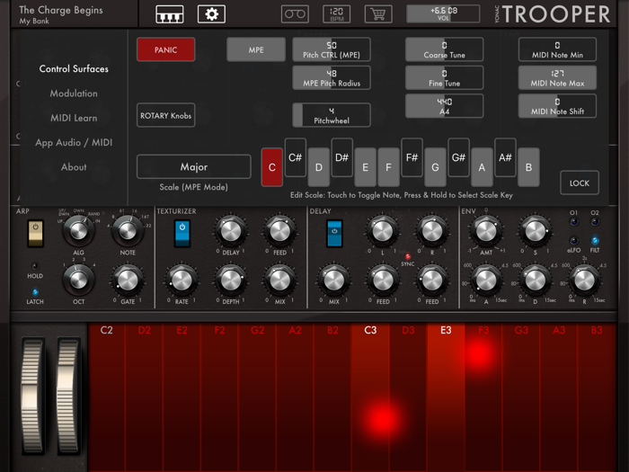
Task: Tap the C3 key on keyboard
Action: point(370,397)
